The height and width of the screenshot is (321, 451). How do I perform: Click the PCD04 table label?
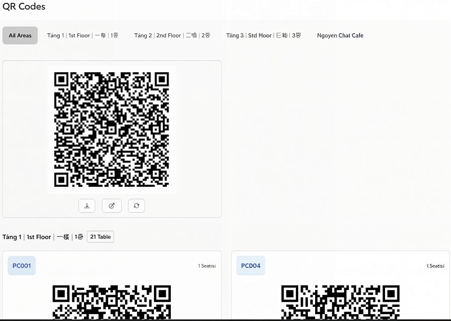click(x=251, y=266)
